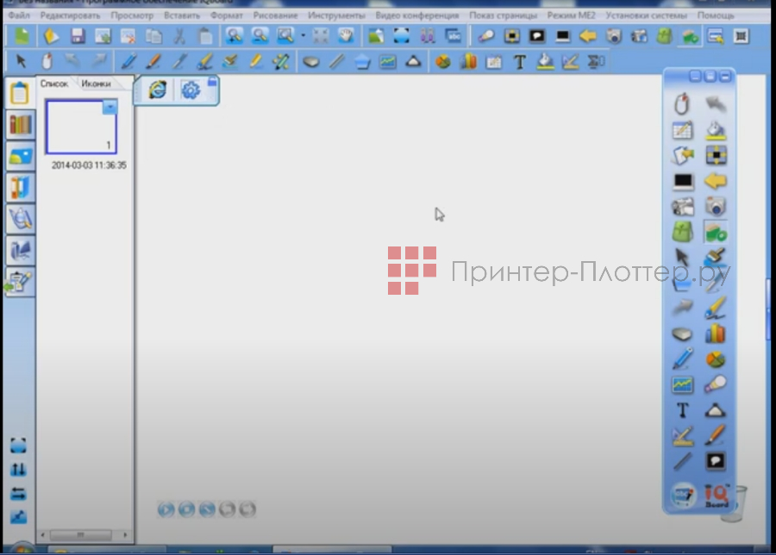Select the bar chart icon in floating palette

715,334
